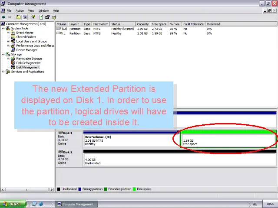Expand the Event Viewer node

coord(8,33)
